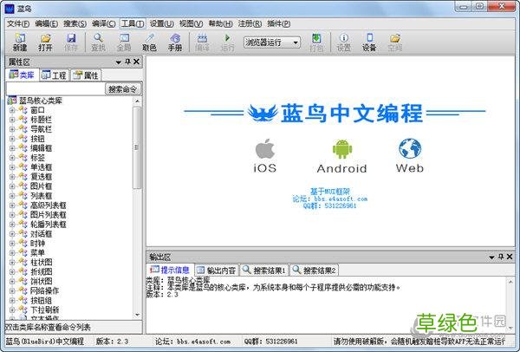This screenshot has height=352, width=520.
Task: Open the 手册 (Manual) toolbar icon
Action: tap(174, 42)
